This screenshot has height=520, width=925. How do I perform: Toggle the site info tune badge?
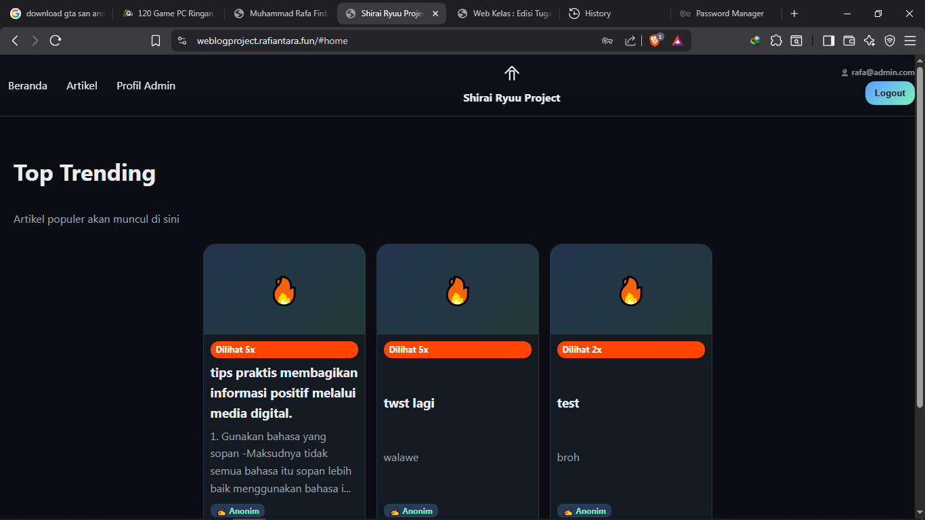coord(181,40)
